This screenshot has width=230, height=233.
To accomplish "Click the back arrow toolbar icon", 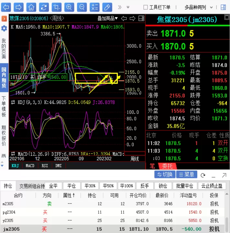I will 6,7.
